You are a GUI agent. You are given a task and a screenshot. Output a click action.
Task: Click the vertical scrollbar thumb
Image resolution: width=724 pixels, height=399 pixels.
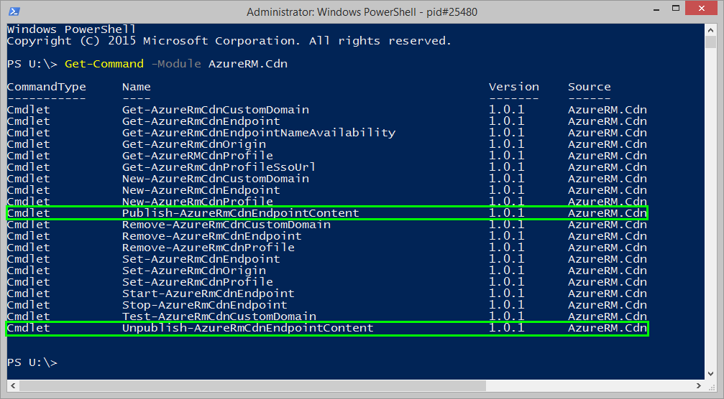pos(710,42)
